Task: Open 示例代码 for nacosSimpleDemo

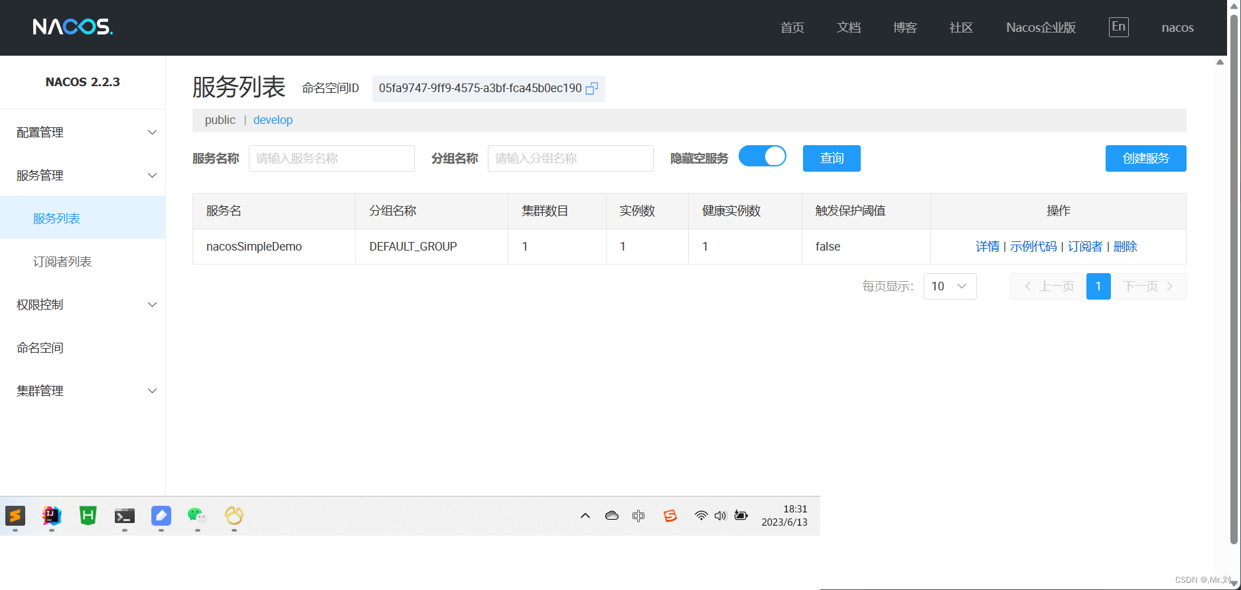Action: 1033,247
